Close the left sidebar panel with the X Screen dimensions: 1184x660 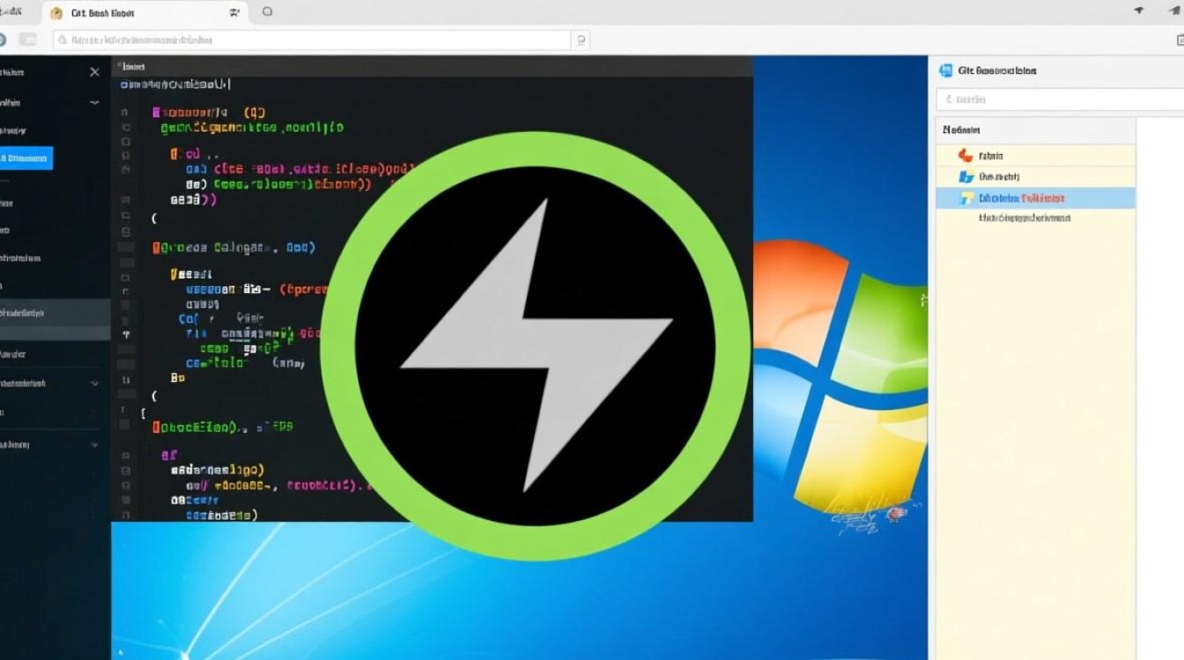(x=94, y=71)
